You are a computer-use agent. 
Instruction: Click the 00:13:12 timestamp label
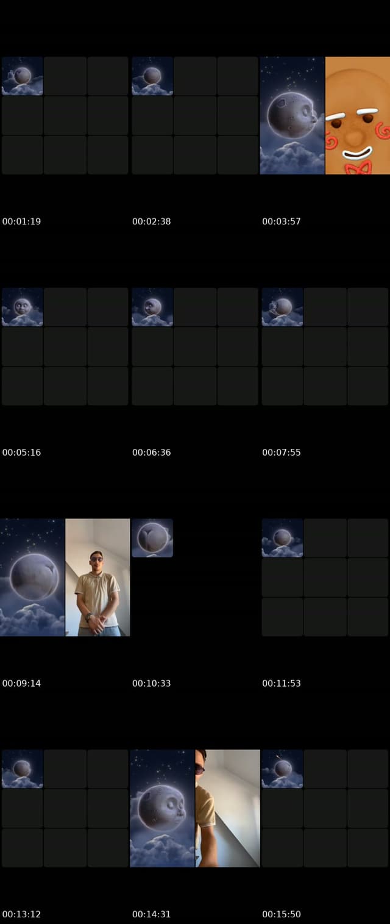coord(21,914)
